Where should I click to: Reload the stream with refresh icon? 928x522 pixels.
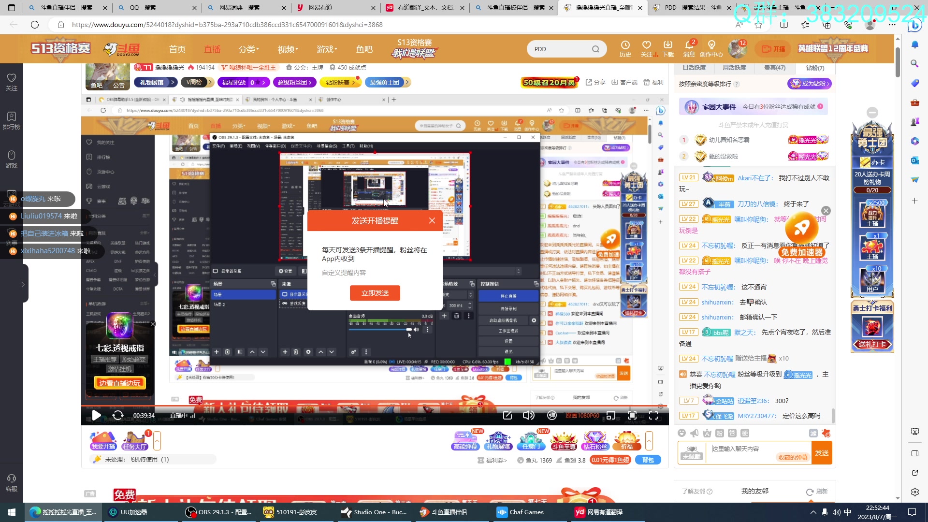click(118, 415)
